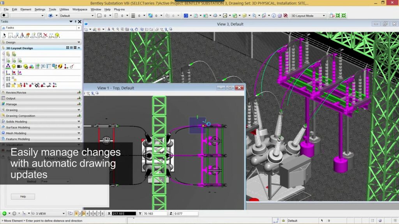Click the first folder icon in row Q
Screen dimensions: 399x224
[x=8, y=54]
